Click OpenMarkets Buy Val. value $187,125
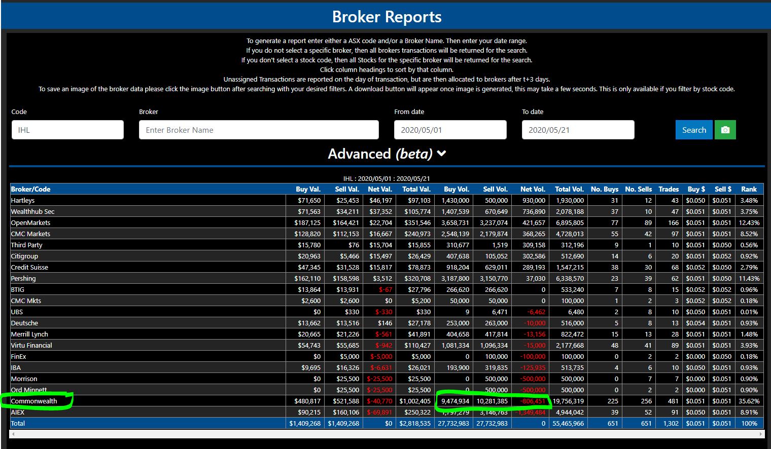 click(307, 222)
